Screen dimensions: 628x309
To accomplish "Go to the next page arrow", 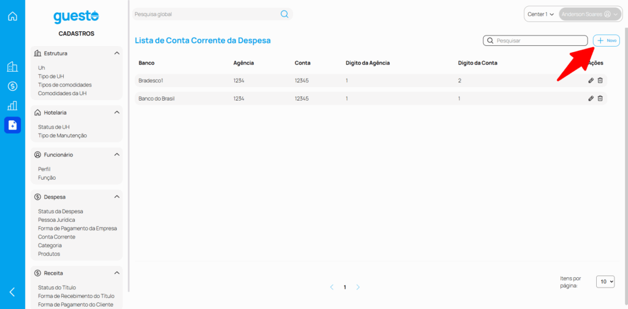I will coord(358,287).
